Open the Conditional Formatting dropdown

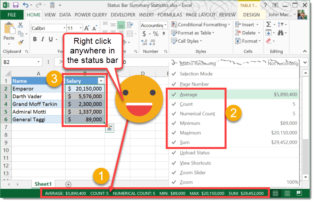pos(201,24)
